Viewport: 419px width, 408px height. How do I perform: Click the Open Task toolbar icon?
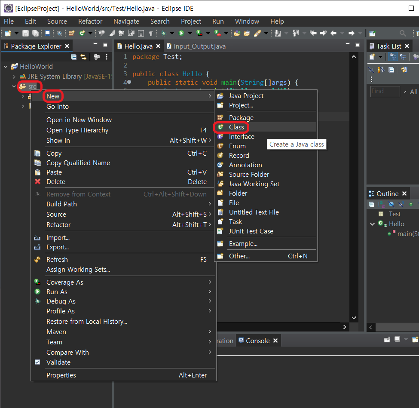click(247, 33)
